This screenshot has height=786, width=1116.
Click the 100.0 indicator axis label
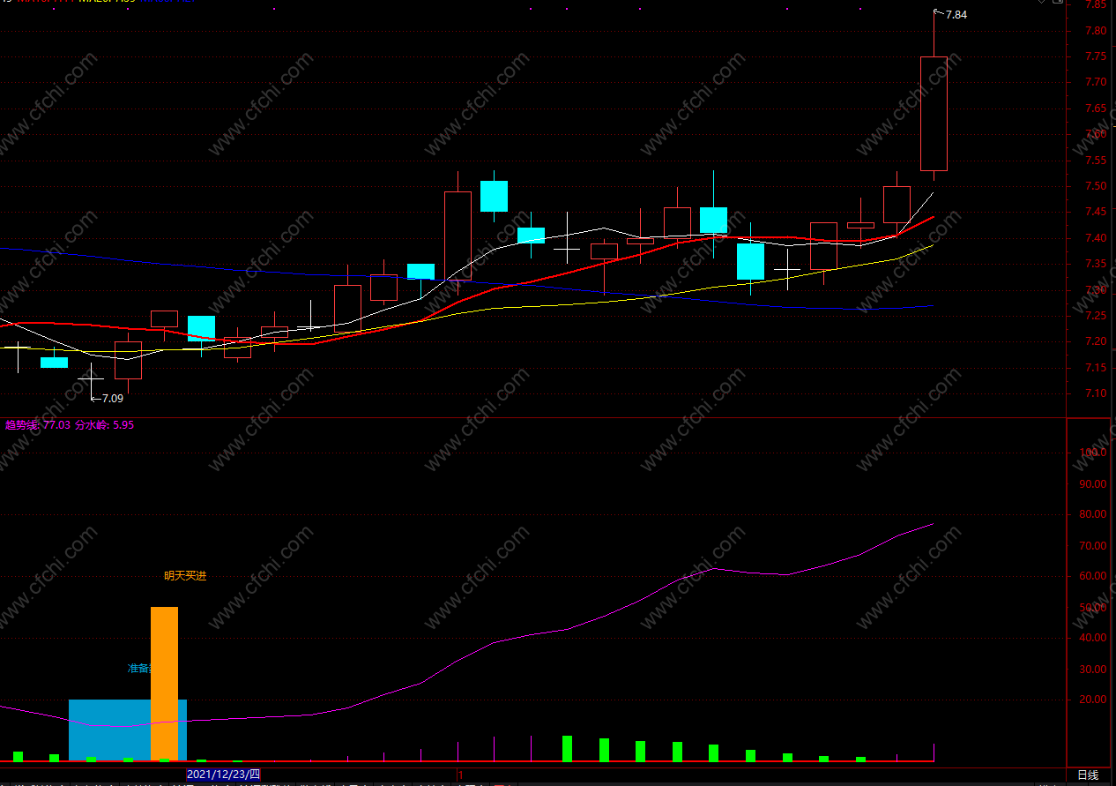(1095, 453)
